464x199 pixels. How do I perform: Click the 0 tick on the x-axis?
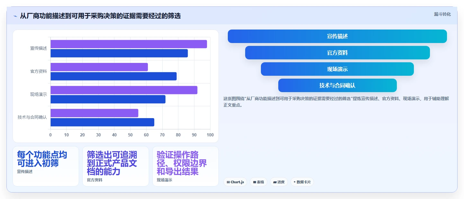pos(50,135)
